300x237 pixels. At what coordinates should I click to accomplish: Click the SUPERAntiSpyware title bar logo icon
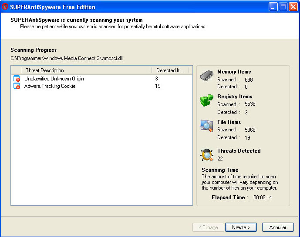pos(5,7)
